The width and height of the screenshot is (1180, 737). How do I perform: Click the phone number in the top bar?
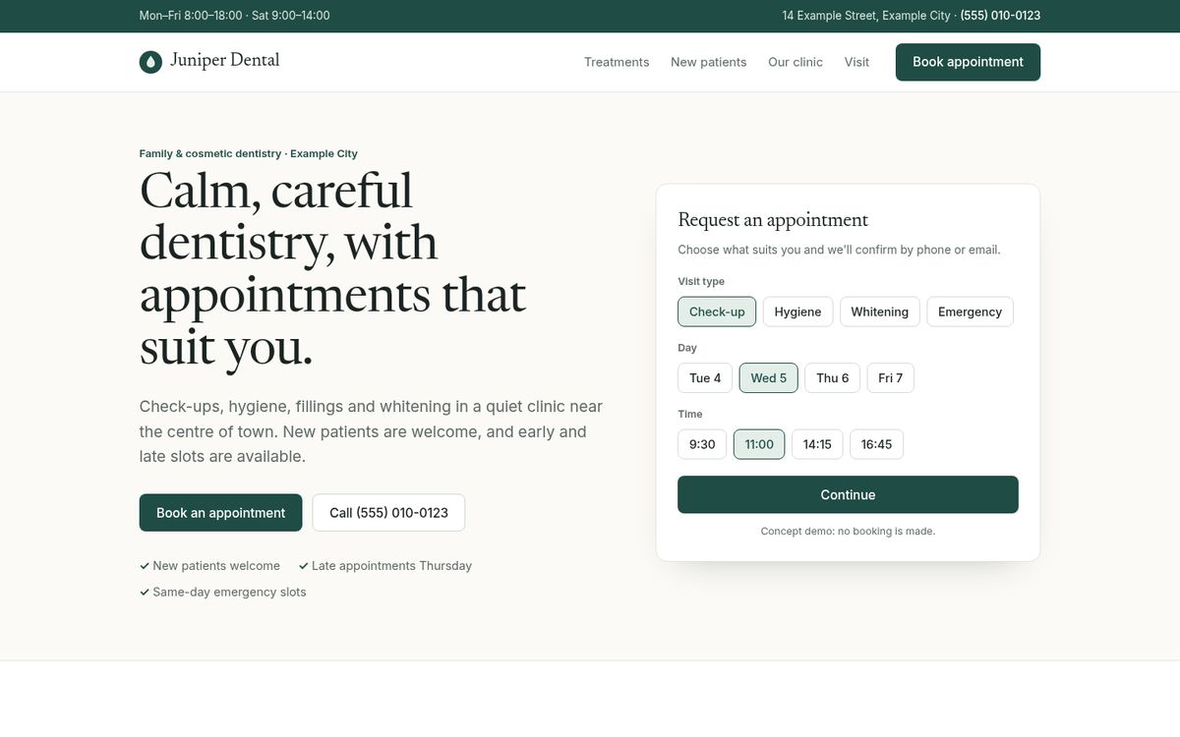tap(1000, 16)
